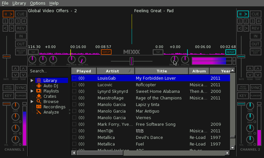Click the Auto DJ icon in sidebar

[39, 86]
